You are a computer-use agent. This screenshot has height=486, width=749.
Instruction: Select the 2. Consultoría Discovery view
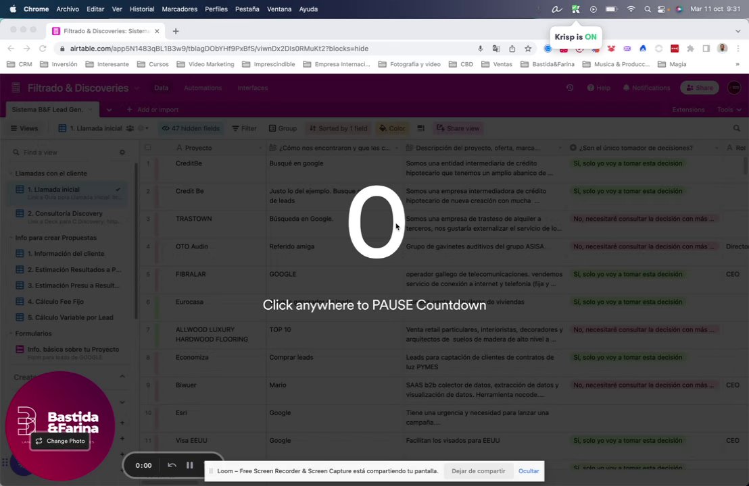(69, 217)
